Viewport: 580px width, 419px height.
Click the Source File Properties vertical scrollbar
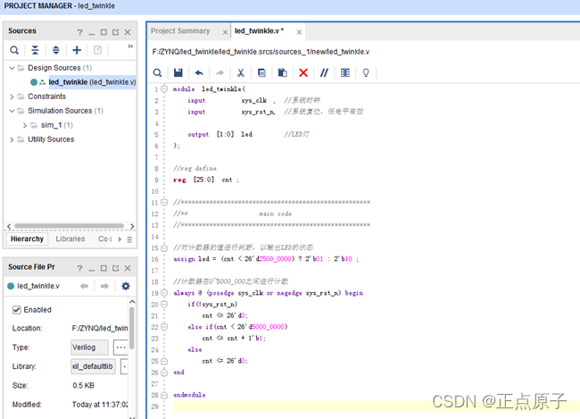tap(132, 328)
